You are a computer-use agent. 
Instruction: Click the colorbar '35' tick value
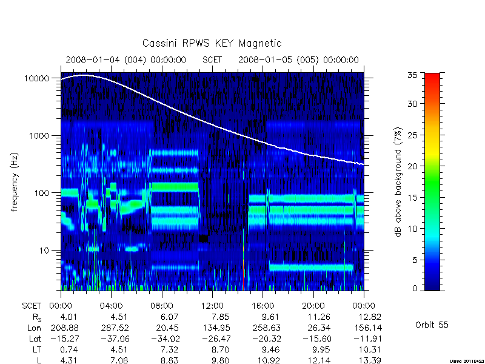[x=412, y=75]
